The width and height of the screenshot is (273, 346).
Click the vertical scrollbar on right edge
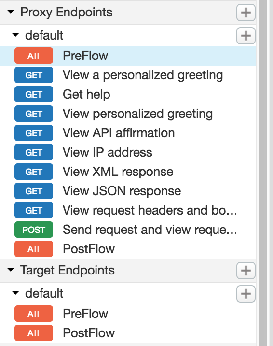click(263, 173)
